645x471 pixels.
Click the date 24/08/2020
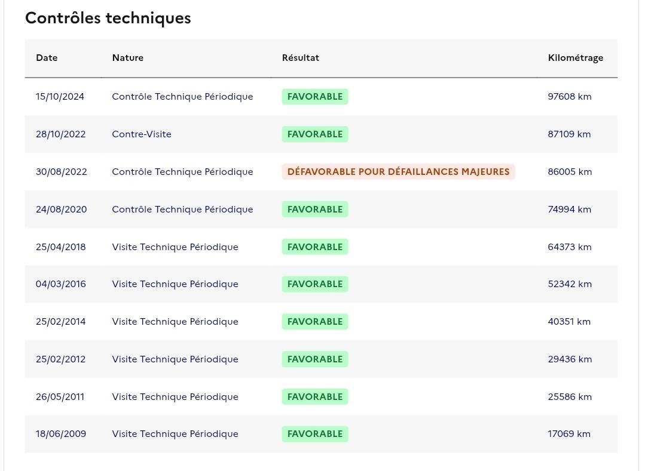pos(62,210)
